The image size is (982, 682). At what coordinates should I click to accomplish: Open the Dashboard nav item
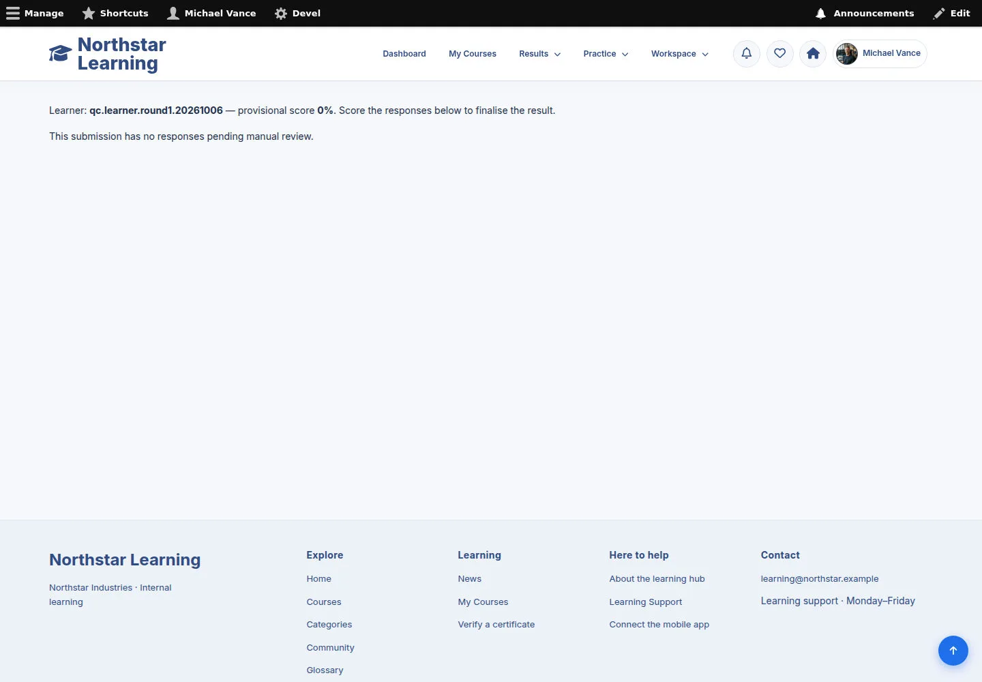pyautogui.click(x=404, y=54)
